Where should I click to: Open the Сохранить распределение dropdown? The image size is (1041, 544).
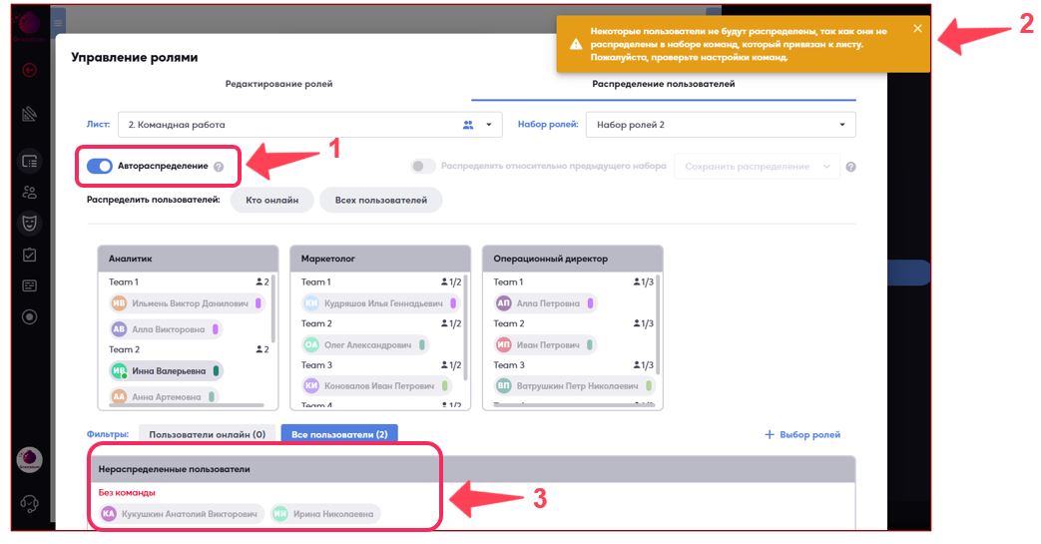coord(757,167)
